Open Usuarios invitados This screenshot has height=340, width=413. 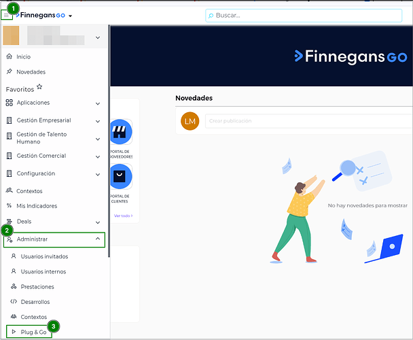point(44,256)
